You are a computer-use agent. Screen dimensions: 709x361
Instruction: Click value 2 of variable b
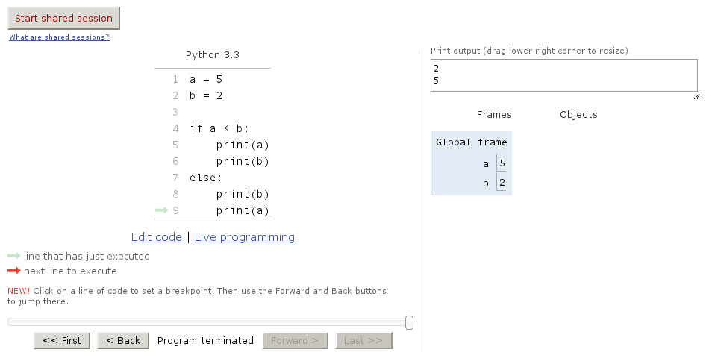click(x=502, y=183)
